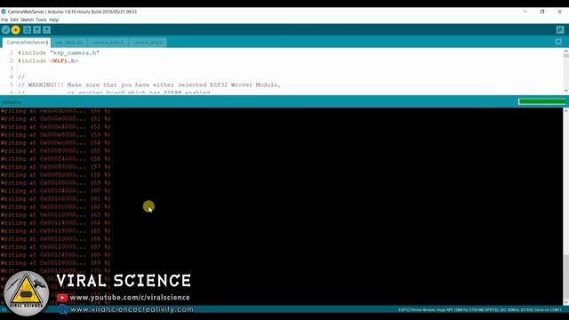Click the console line showing (56 %)
This screenshot has width=569, height=320.
coord(55,158)
